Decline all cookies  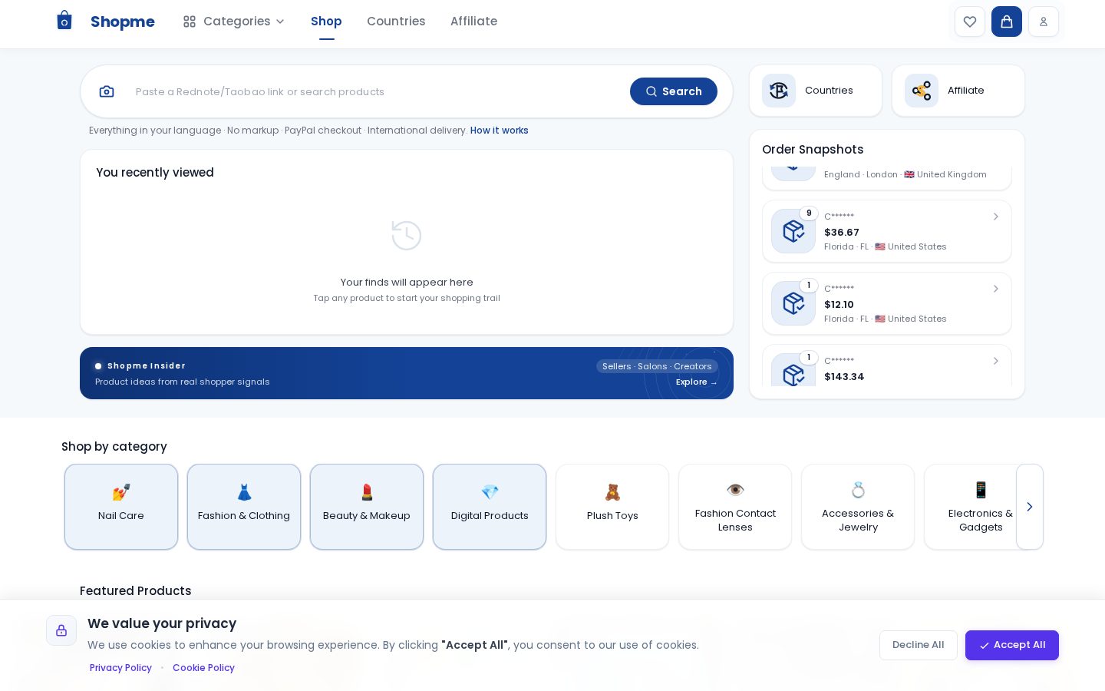coord(919,645)
